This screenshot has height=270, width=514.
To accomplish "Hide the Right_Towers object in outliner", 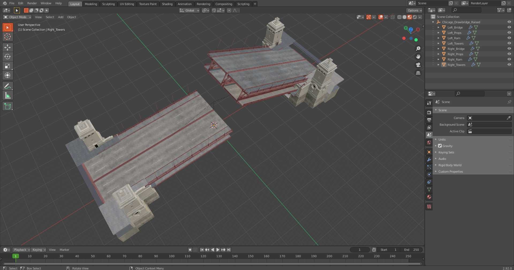I will tap(509, 65).
